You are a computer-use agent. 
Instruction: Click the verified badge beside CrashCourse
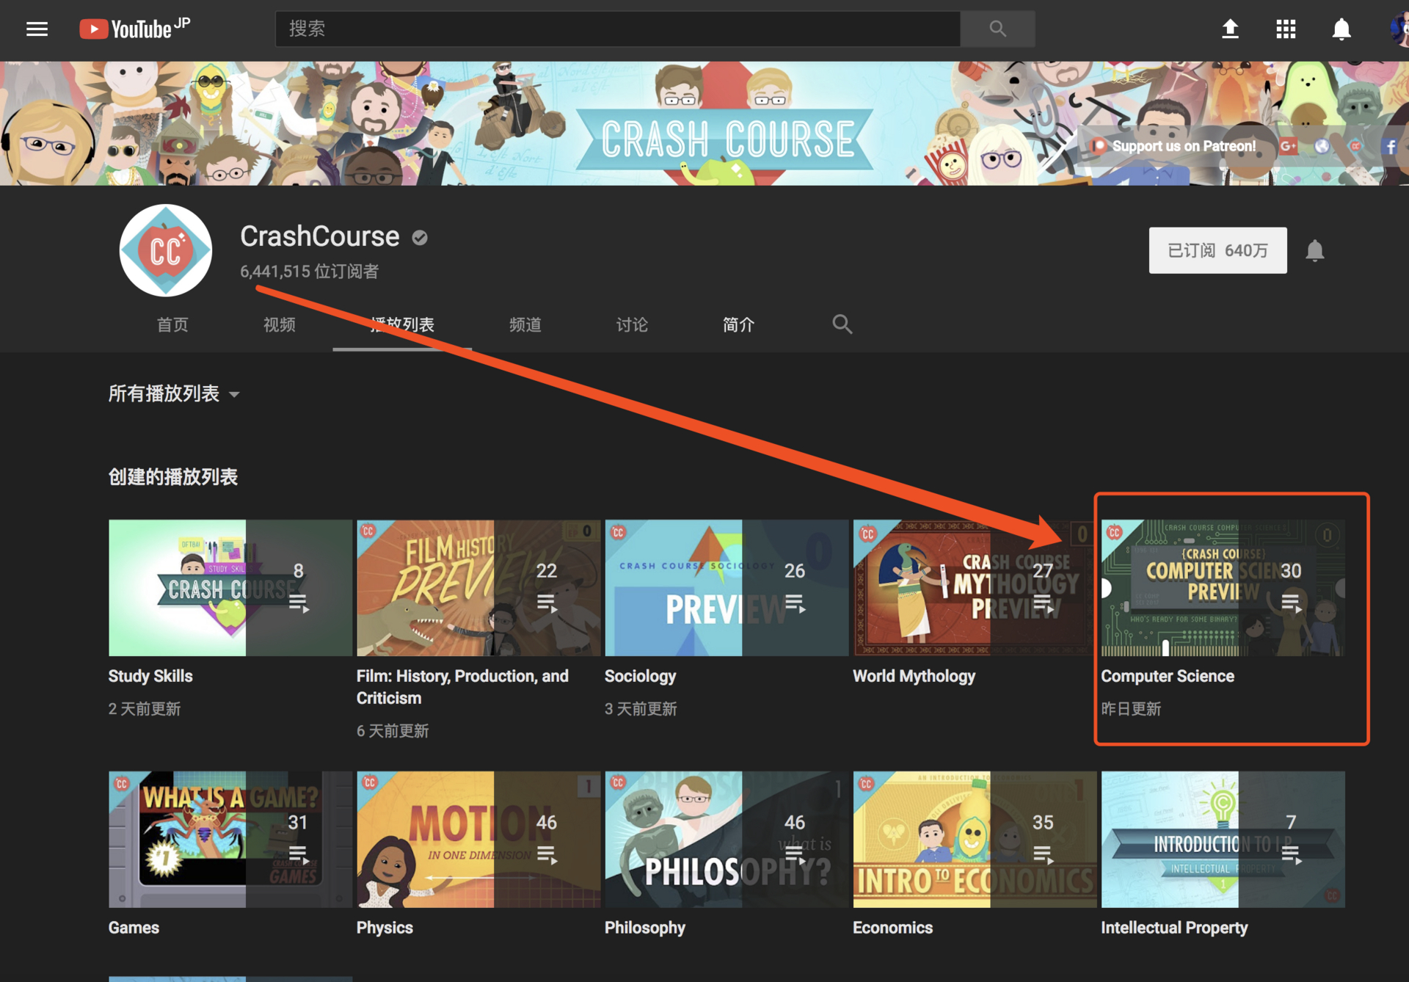click(x=420, y=237)
